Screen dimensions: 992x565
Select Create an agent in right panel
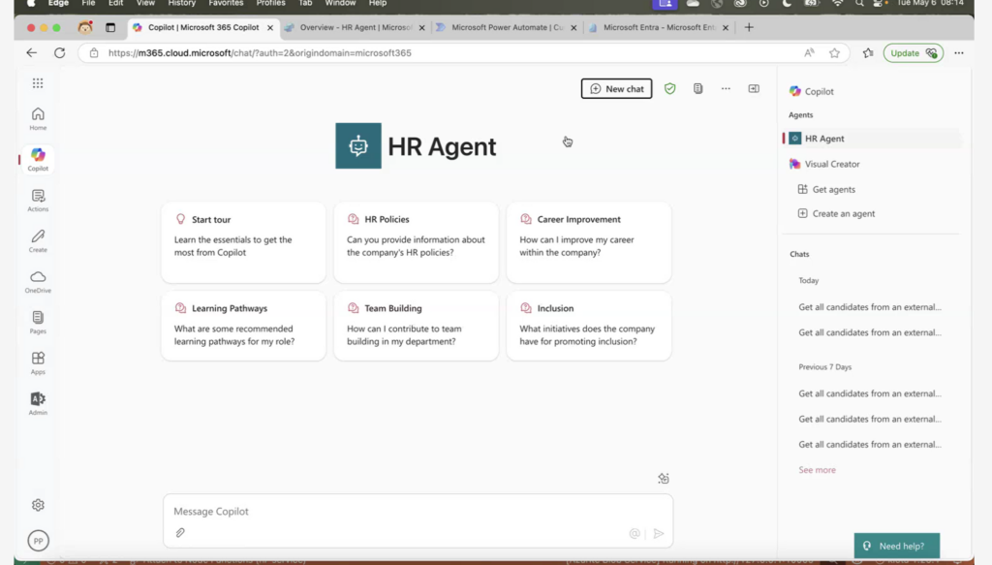pyautogui.click(x=836, y=213)
